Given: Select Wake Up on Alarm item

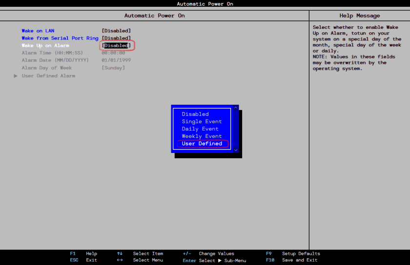Looking at the screenshot, I should [x=45, y=45].
